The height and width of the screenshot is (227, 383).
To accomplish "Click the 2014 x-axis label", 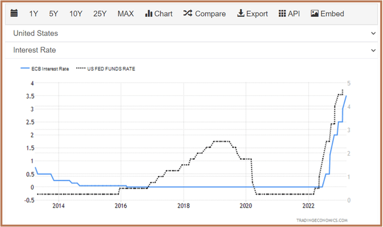I will tap(59, 206).
